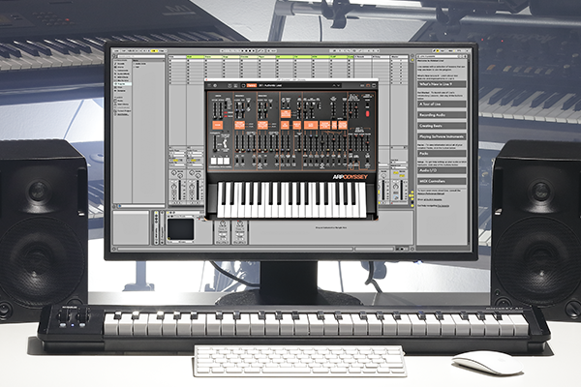581x387 pixels.
Task: Select the Master track header
Action: [x=399, y=57]
